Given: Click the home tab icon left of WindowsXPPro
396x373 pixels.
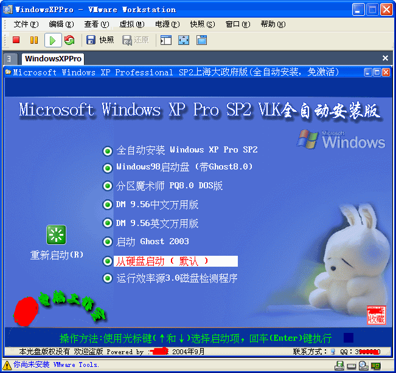Looking at the screenshot, I should (10, 59).
